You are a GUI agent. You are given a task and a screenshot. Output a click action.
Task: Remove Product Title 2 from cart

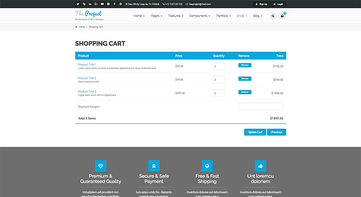click(245, 78)
